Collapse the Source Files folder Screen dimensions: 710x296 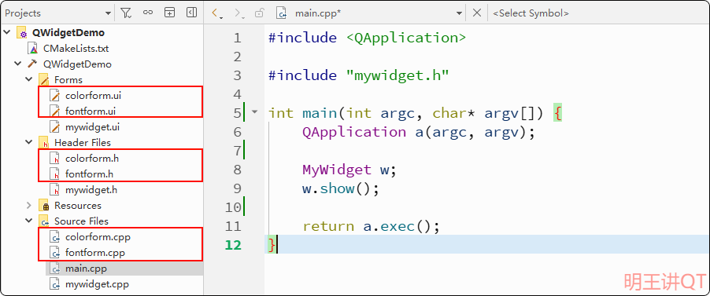pos(29,221)
